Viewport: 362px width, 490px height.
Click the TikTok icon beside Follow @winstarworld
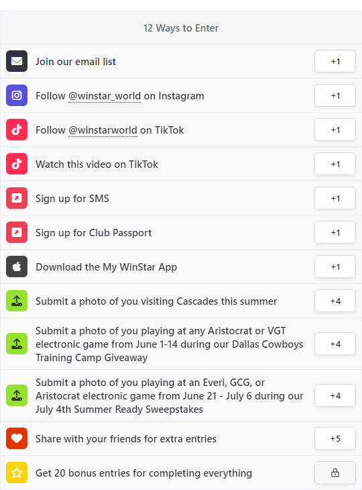tap(17, 130)
